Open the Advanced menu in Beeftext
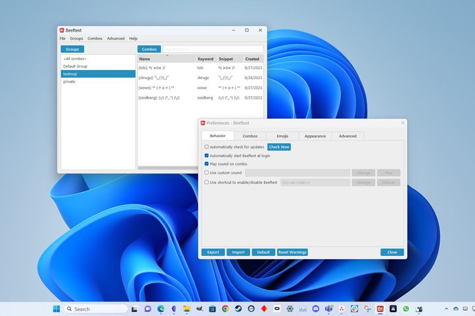This screenshot has height=316, width=475. coord(115,38)
